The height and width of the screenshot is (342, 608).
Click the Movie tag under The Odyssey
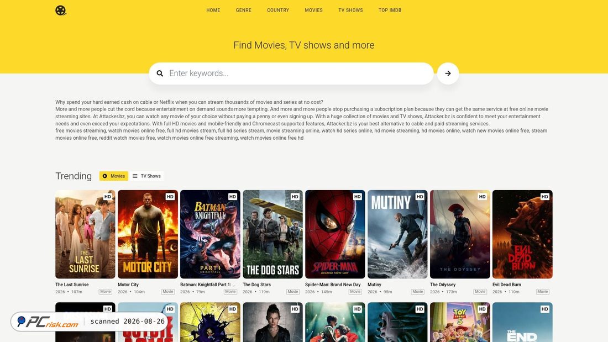pos(480,292)
